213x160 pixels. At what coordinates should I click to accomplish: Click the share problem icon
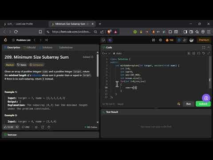(x=43, y=127)
